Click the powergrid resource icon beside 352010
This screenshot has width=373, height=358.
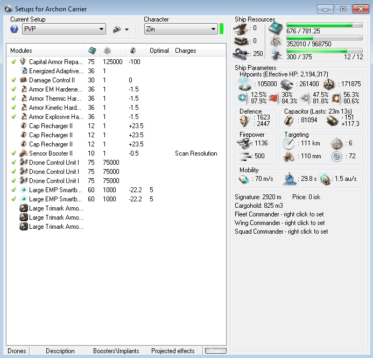[x=276, y=41]
